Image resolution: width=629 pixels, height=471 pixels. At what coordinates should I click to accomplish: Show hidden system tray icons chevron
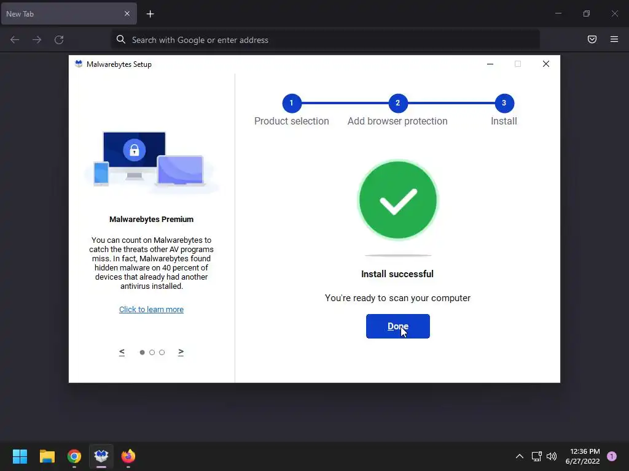point(519,456)
